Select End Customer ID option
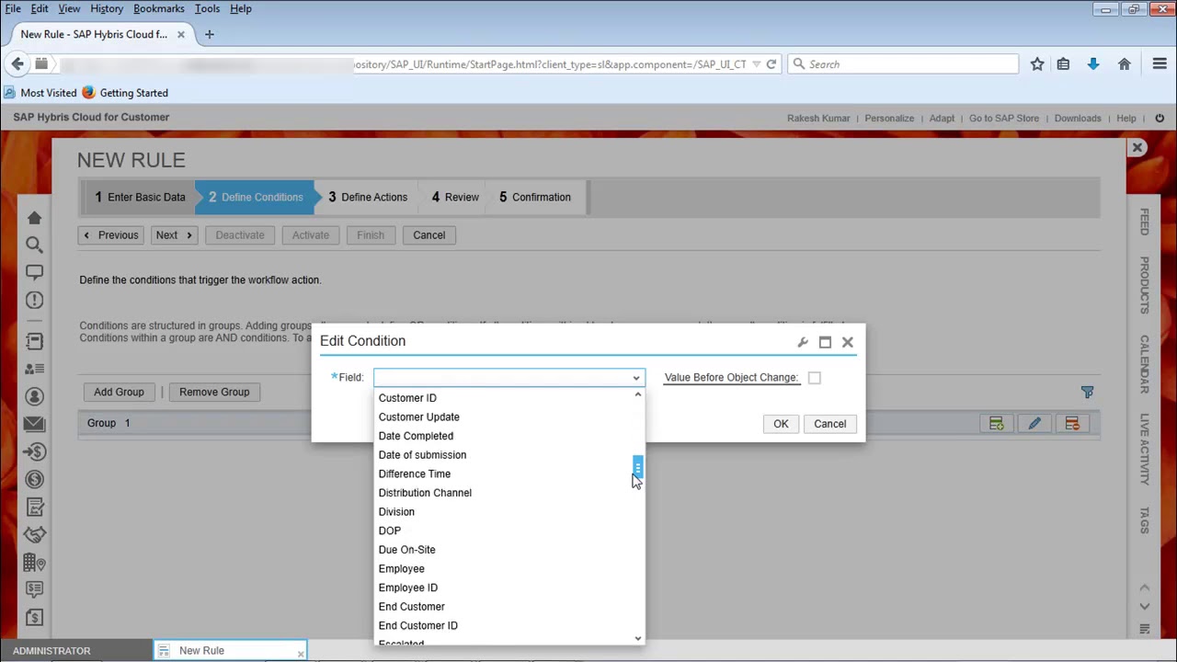Viewport: 1177px width, 662px height. [417, 626]
